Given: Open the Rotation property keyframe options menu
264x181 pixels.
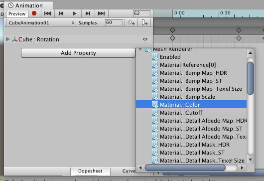Looking at the screenshot, I should 145,39.
